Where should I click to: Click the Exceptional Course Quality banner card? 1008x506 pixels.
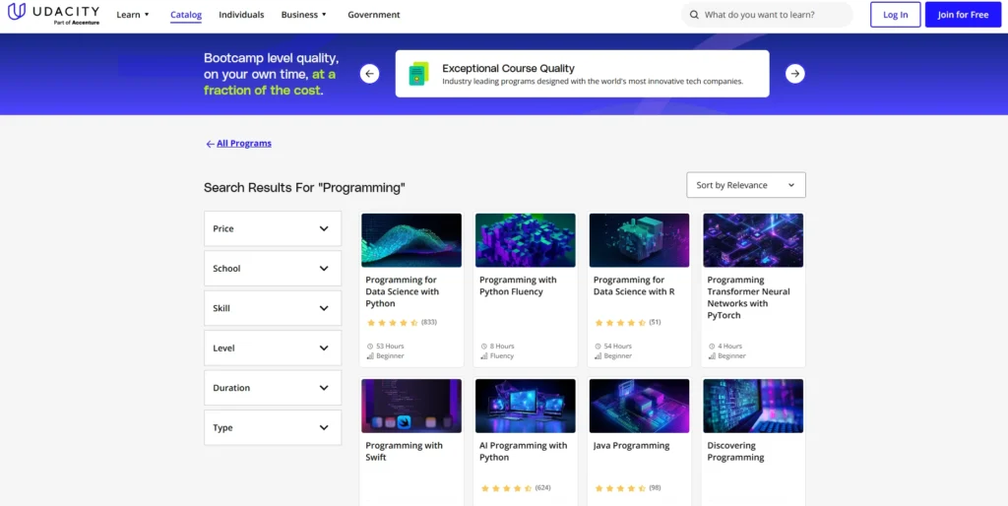(583, 74)
